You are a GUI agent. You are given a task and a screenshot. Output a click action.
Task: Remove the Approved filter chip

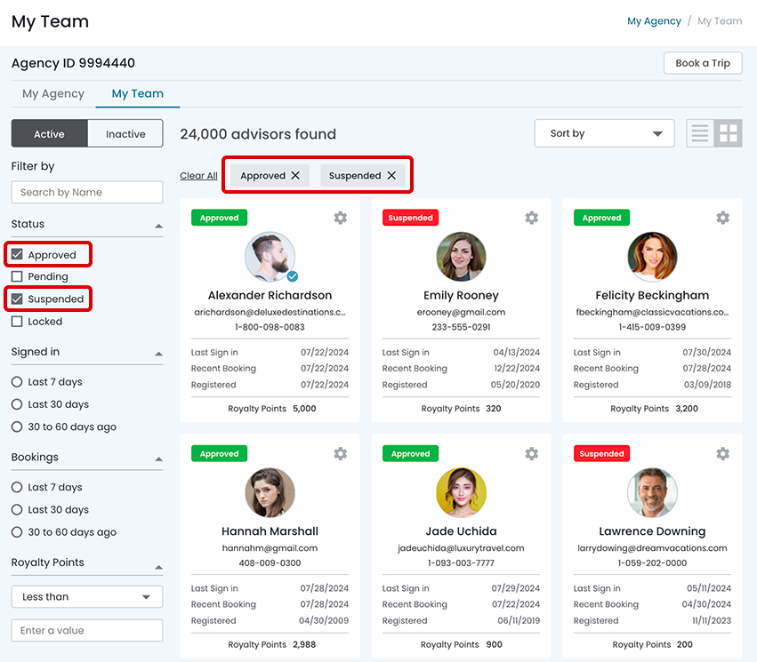click(x=295, y=176)
